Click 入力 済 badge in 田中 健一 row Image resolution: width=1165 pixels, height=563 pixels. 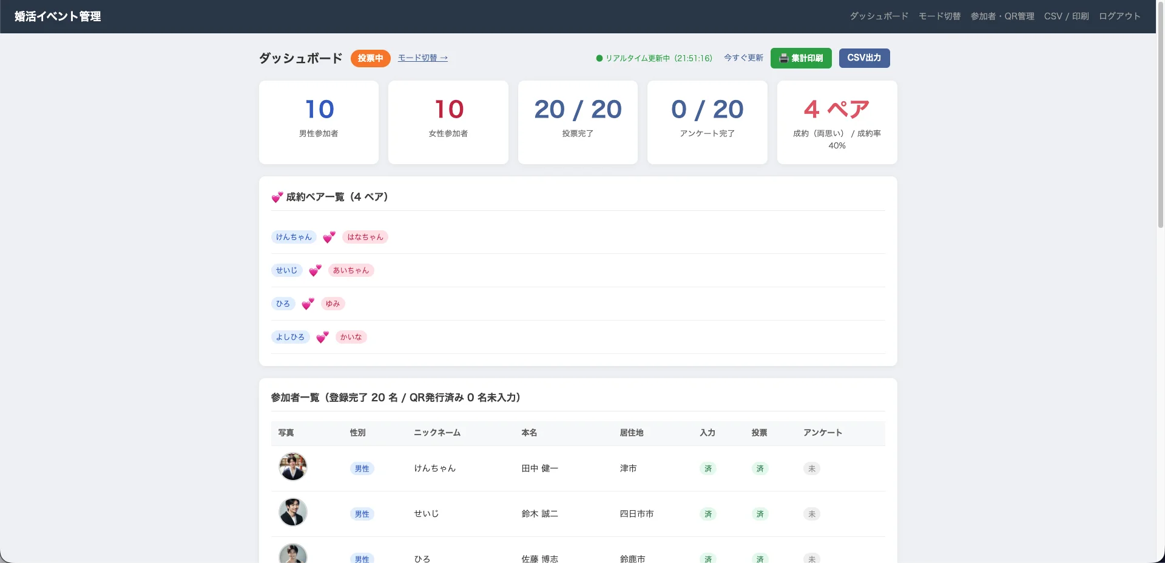[708, 468]
